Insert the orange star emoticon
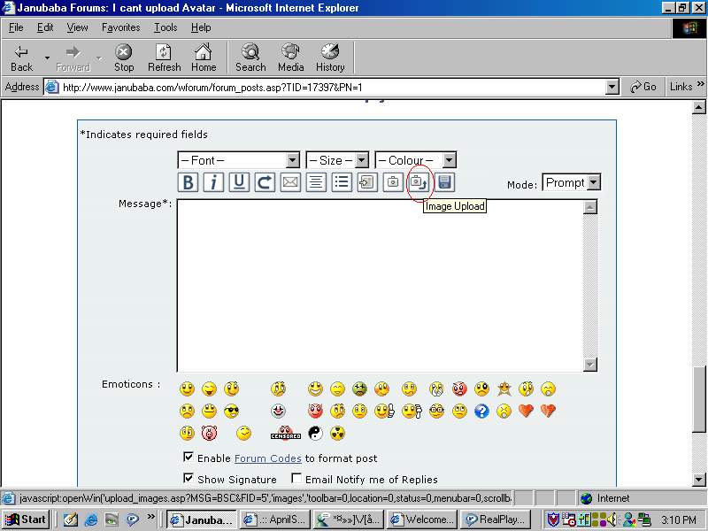 (x=504, y=389)
